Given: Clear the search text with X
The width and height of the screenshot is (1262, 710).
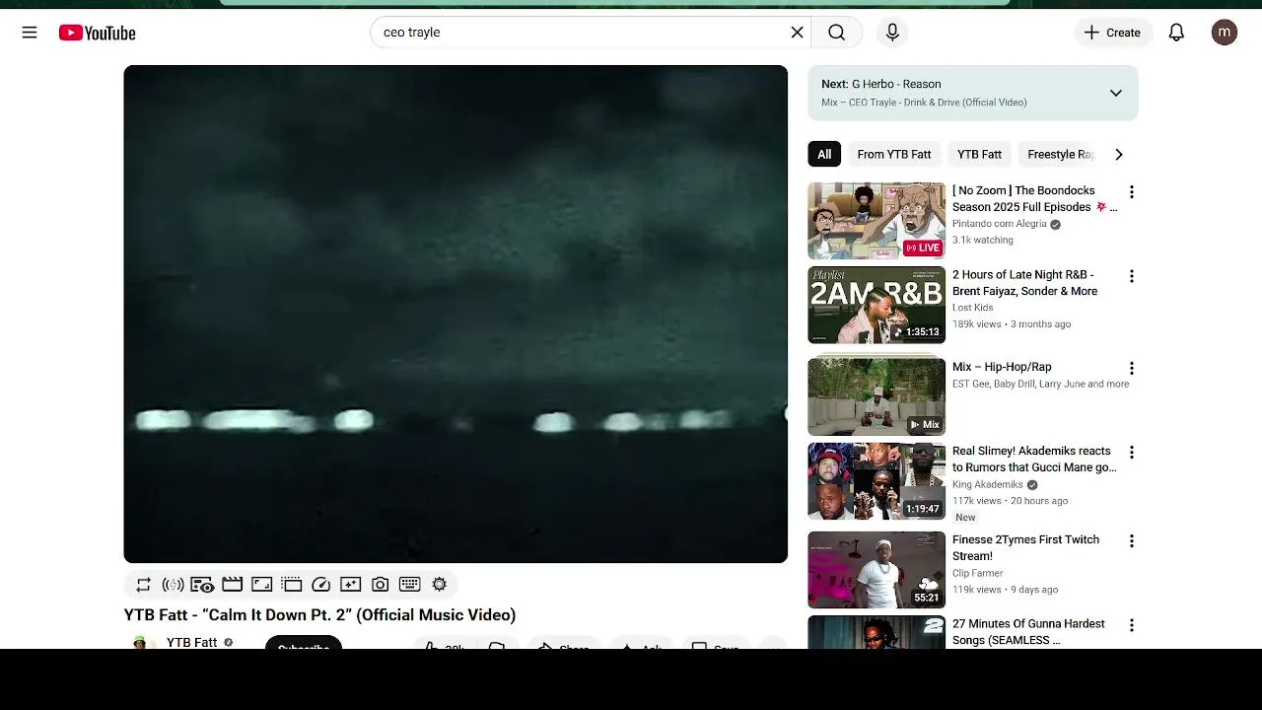Looking at the screenshot, I should tap(797, 33).
